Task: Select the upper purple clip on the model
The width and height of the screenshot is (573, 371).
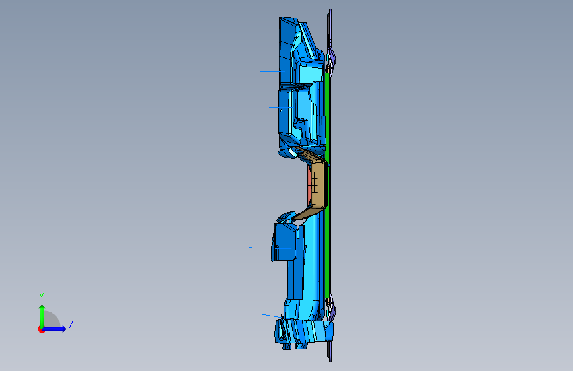Action: [x=332, y=57]
